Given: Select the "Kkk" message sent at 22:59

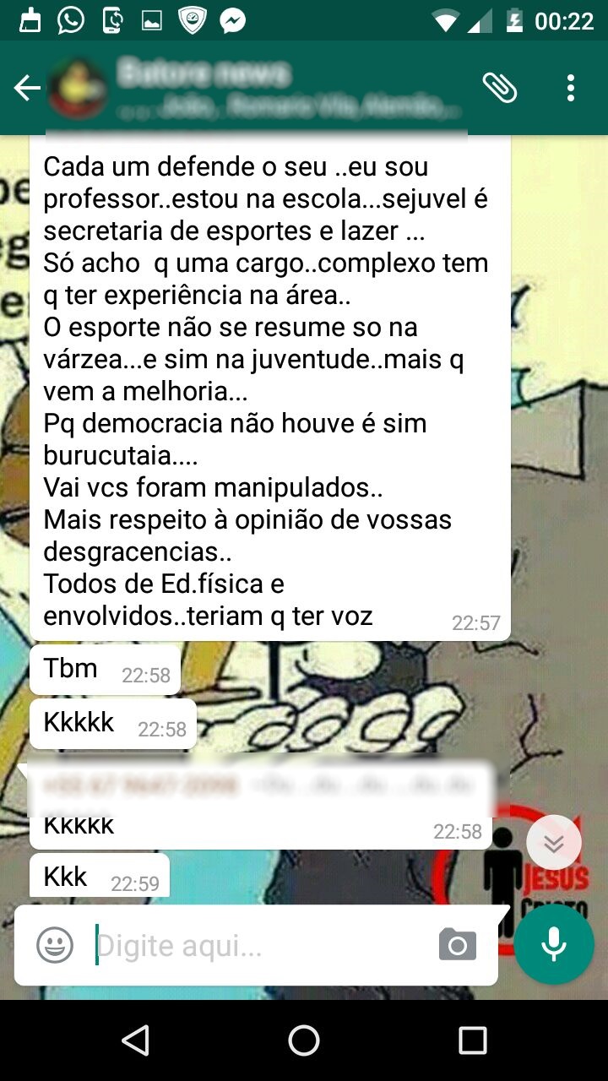Looking at the screenshot, I should pos(100,876).
